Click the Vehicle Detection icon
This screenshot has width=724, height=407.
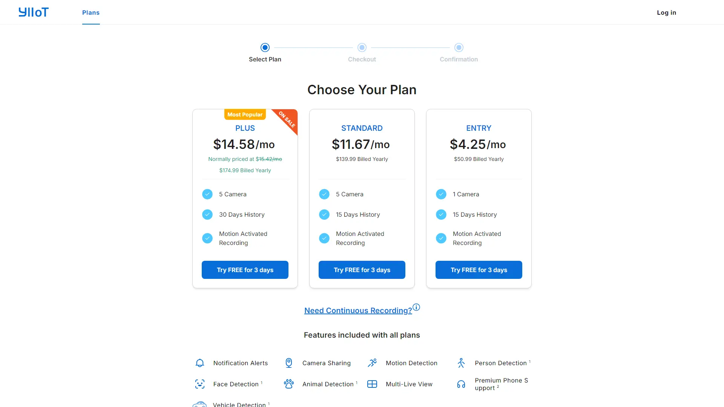coord(199,404)
